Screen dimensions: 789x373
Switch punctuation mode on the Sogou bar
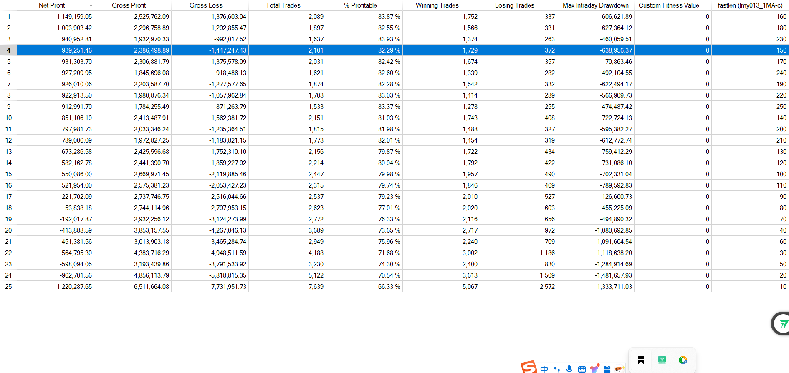(x=556, y=369)
